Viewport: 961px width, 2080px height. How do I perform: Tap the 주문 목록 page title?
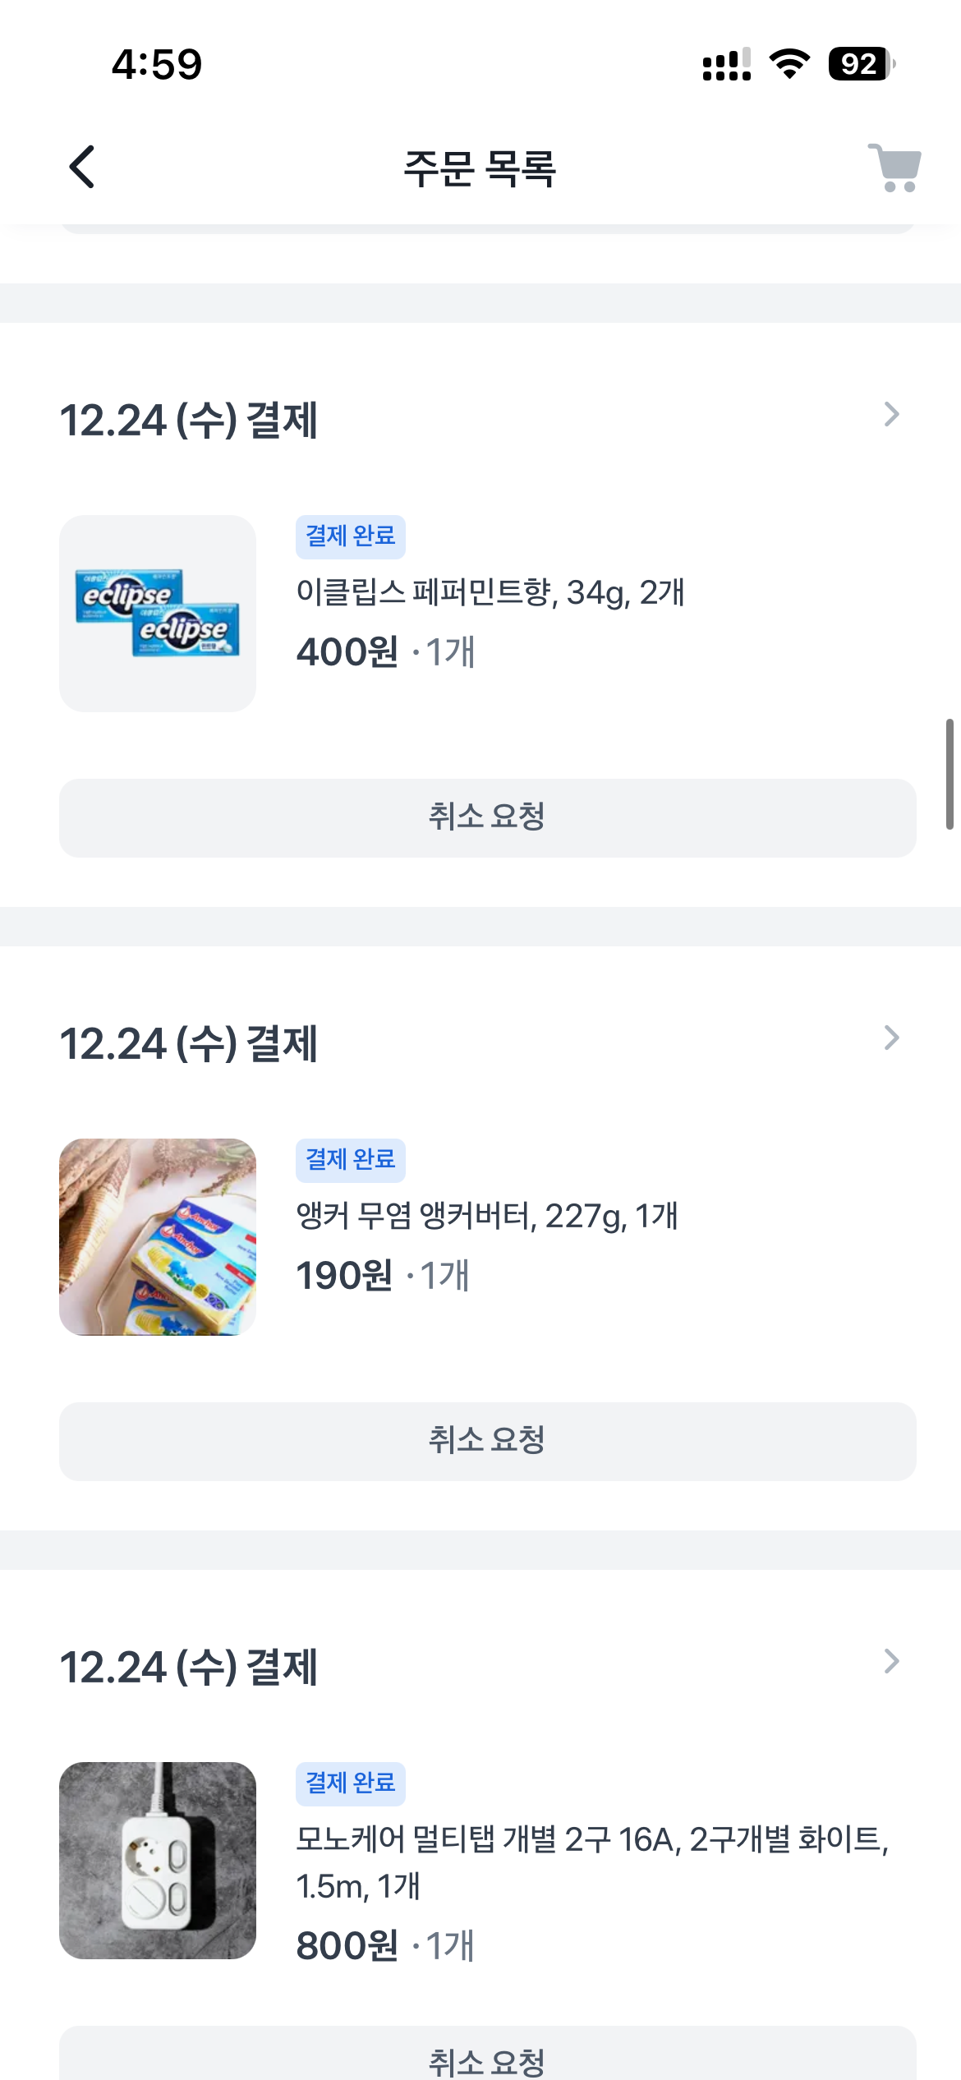pos(480,168)
